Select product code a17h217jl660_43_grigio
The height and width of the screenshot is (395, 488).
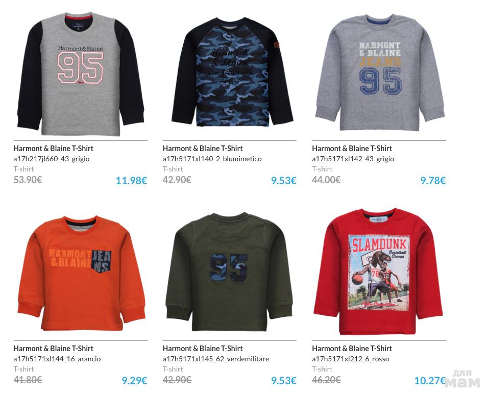coord(52,159)
